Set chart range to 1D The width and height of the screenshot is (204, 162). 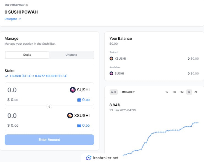[167, 92]
